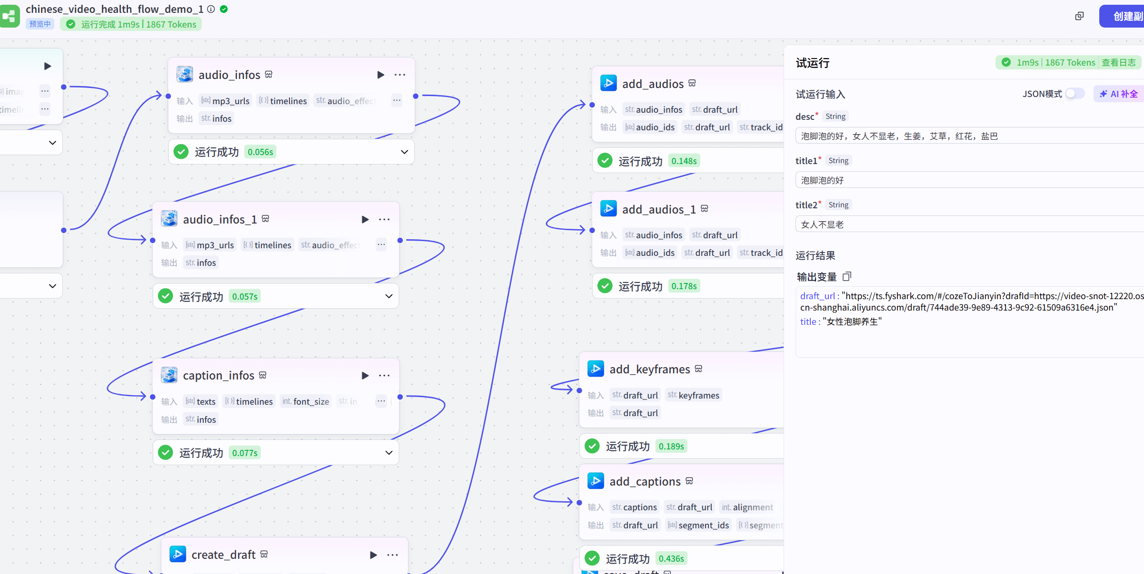Expand the 运行成功 result under audio_infos
Screen dimensions: 1144x574
[404, 152]
